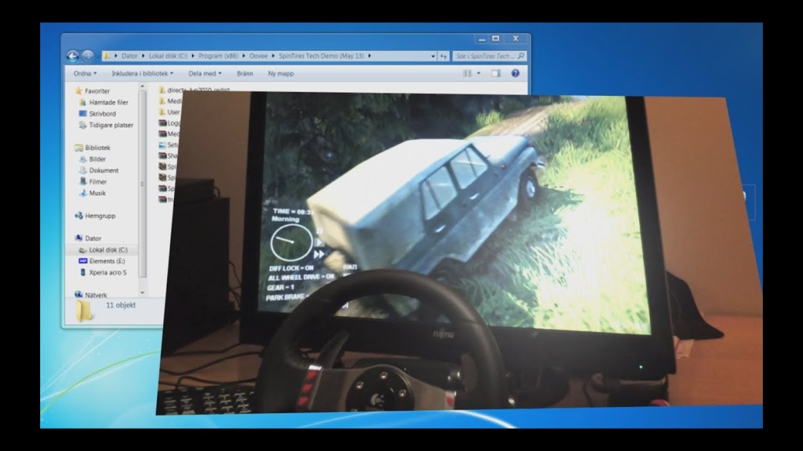Open Bilder library
The width and height of the screenshot is (803, 451).
(97, 159)
